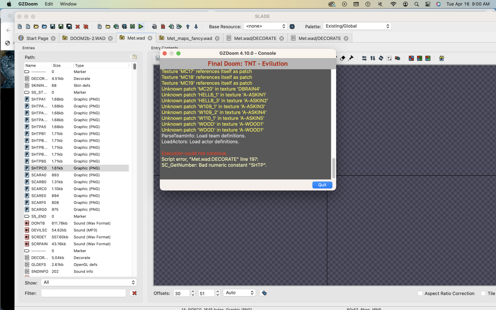Open Base Resource settings gear icon
Screen dimensions: 496x310
point(292,26)
